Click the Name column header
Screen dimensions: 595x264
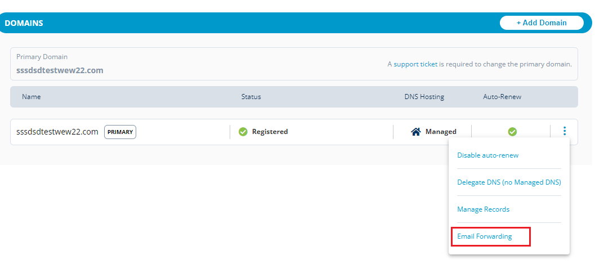point(32,97)
